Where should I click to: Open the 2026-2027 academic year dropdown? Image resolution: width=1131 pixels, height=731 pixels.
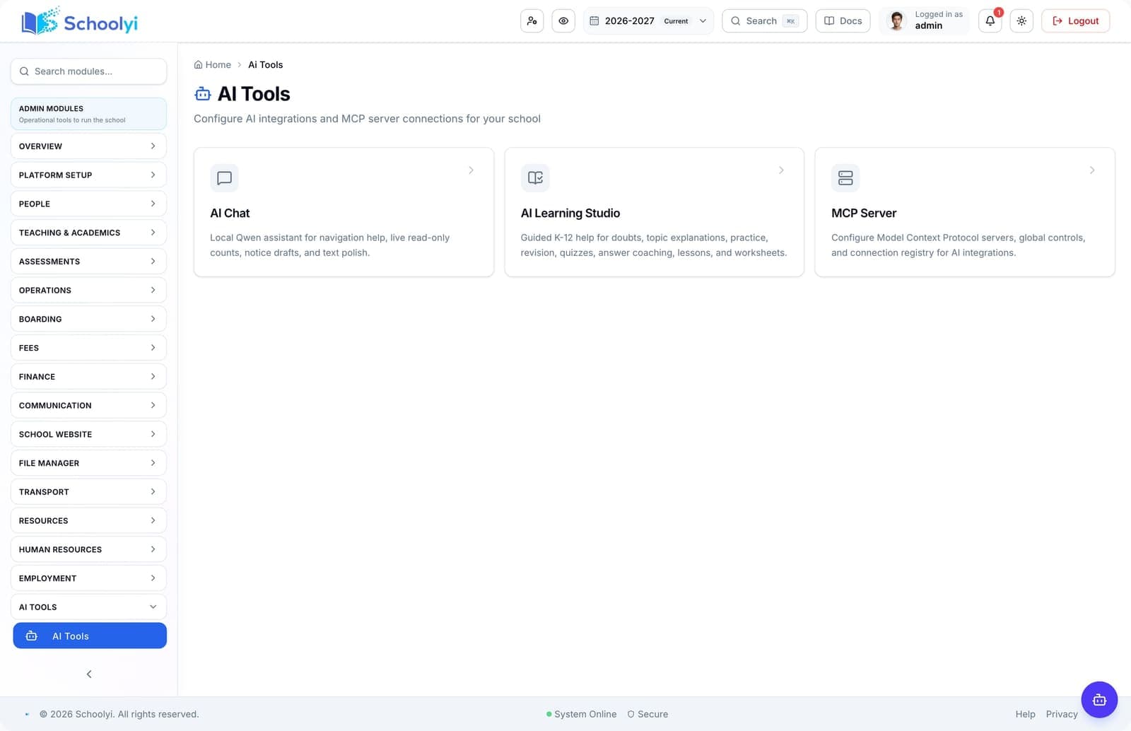[x=648, y=21]
